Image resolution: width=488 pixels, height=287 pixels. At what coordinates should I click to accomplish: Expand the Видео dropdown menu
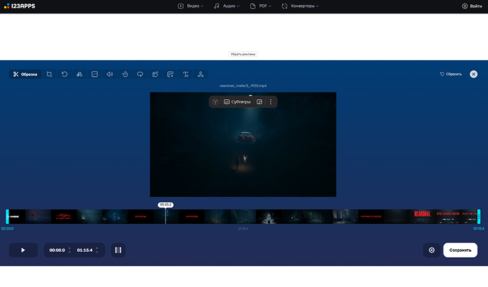[190, 6]
